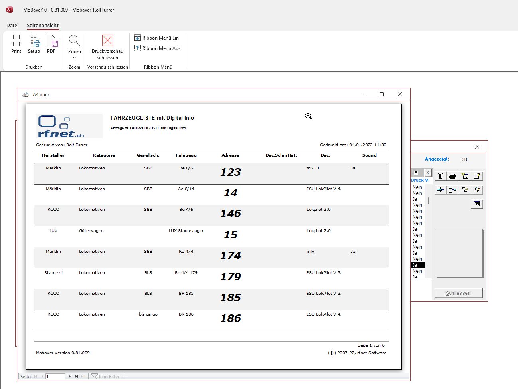Screen dimensions: 518x389
Task: Click the mSD3 decoder entry
Action: pyautogui.click(x=313, y=168)
